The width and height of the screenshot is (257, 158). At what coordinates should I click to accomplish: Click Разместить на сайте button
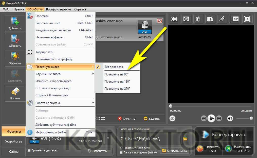[x=238, y=149]
